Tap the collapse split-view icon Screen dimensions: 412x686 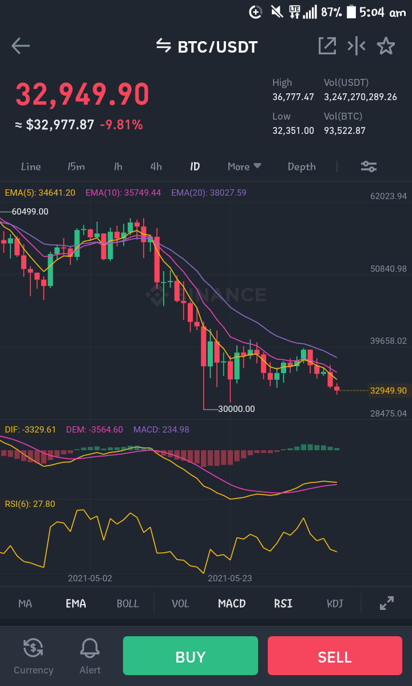point(356,46)
